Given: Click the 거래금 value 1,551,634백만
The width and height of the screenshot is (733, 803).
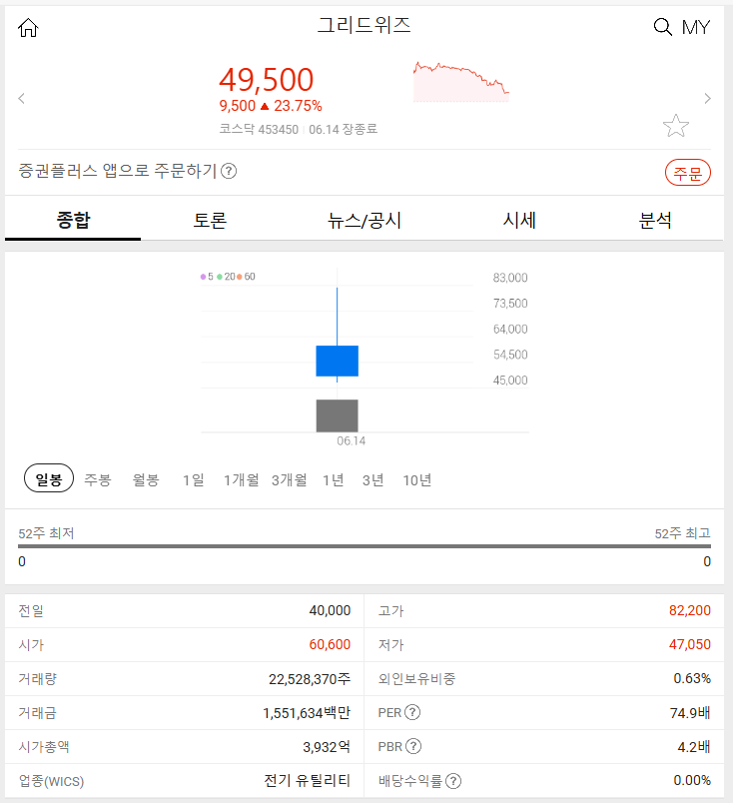Looking at the screenshot, I should point(307,713).
